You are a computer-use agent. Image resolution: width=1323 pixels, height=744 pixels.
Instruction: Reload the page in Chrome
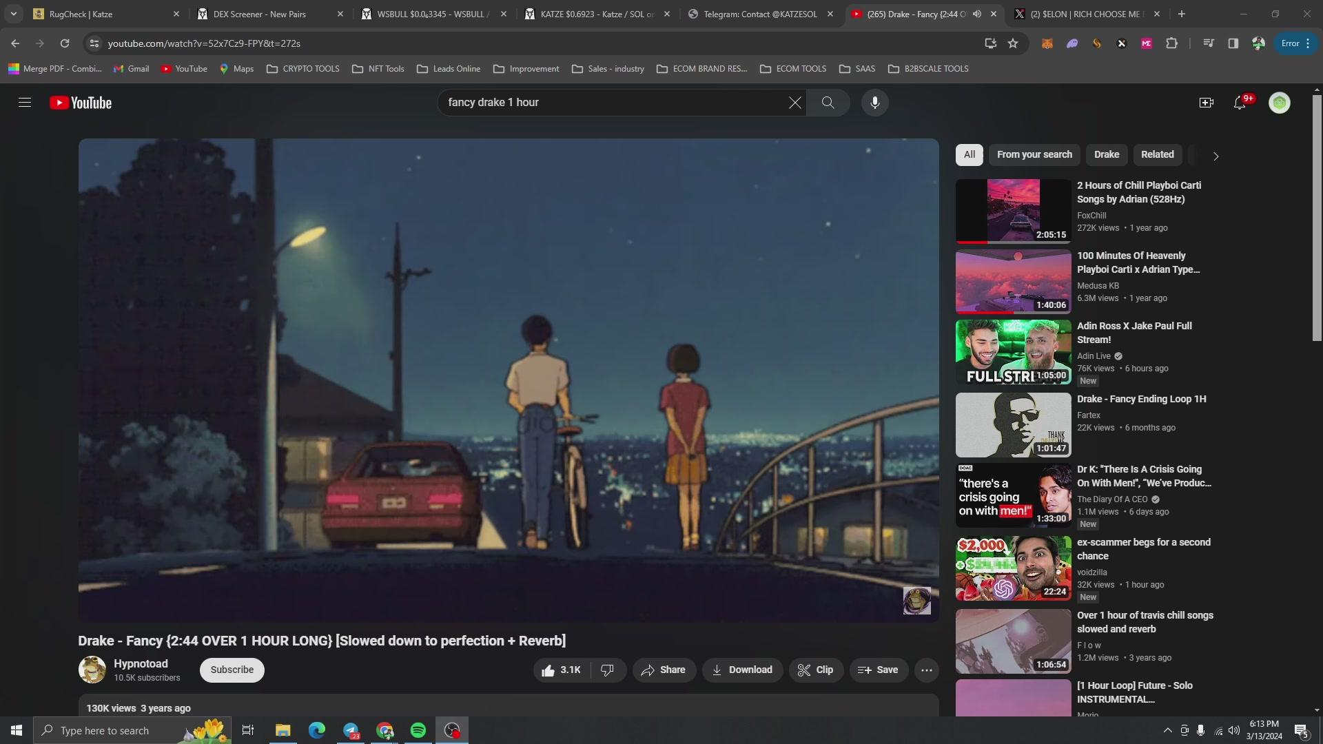65,43
